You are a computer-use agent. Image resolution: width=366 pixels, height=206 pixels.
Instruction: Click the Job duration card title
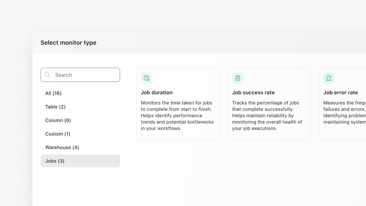[157, 93]
